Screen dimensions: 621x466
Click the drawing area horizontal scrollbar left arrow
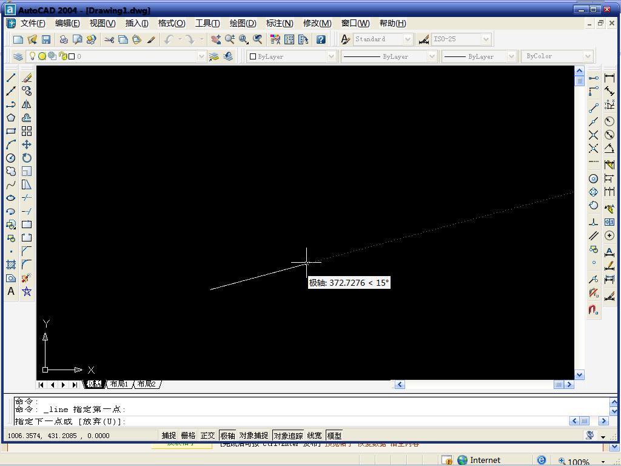click(x=400, y=384)
